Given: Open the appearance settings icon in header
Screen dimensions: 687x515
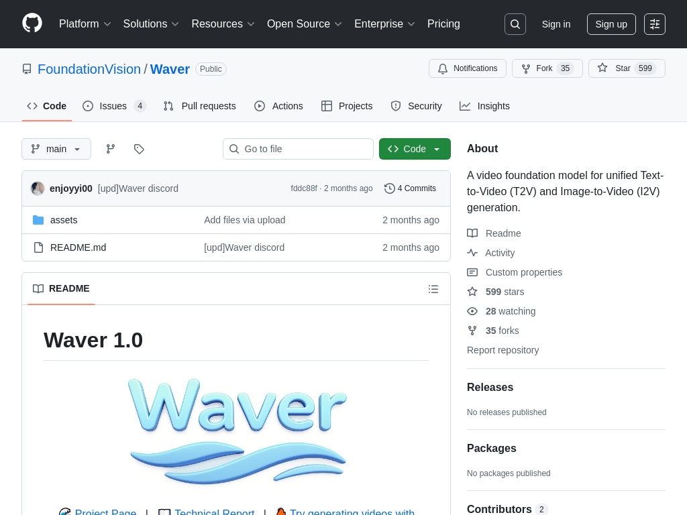Looking at the screenshot, I should pyautogui.click(x=655, y=24).
